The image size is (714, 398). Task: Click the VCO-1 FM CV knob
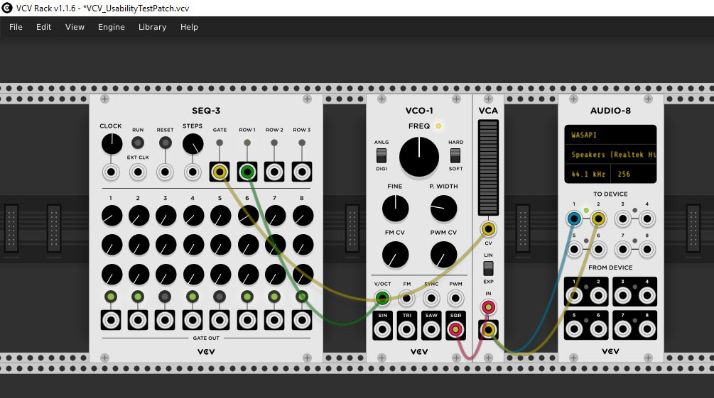395,254
